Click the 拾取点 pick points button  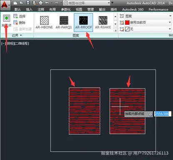coord(7,21)
